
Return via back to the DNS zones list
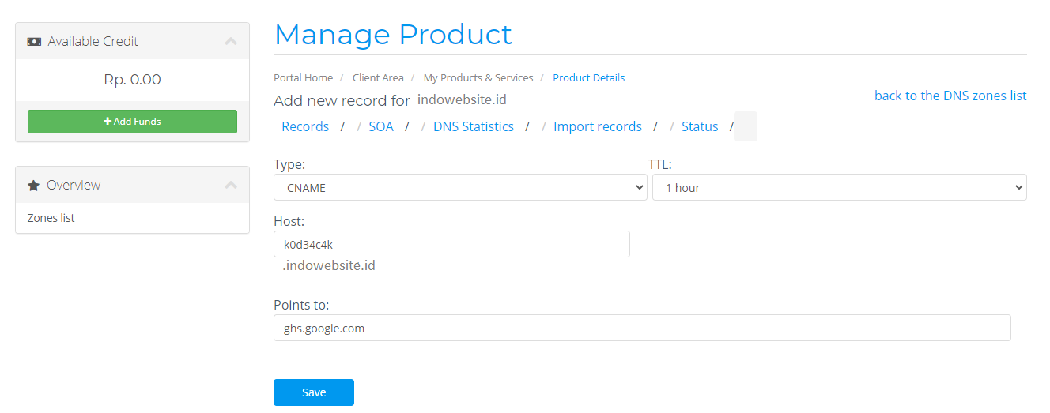950,96
